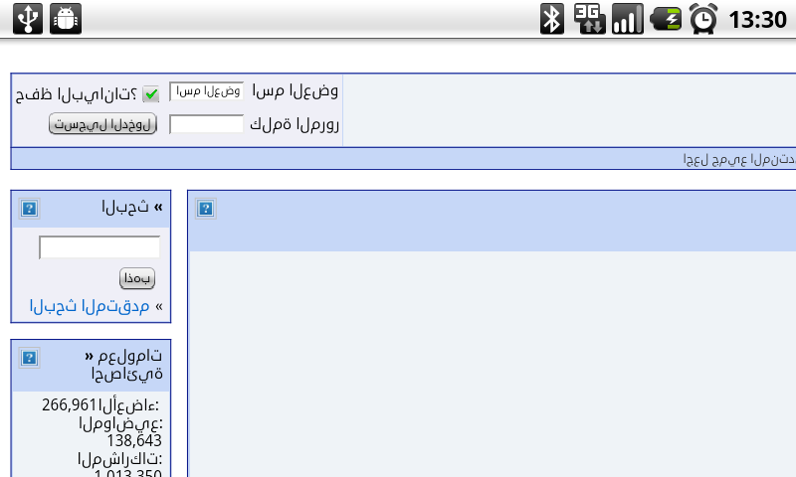Click the help icon in main content header
This screenshot has height=477, width=796.
[x=206, y=209]
